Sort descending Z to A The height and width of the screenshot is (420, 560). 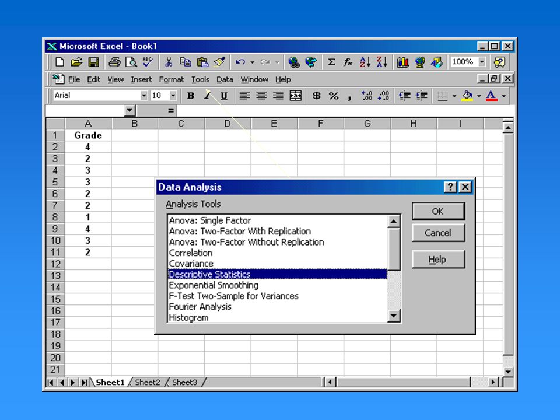(x=382, y=62)
